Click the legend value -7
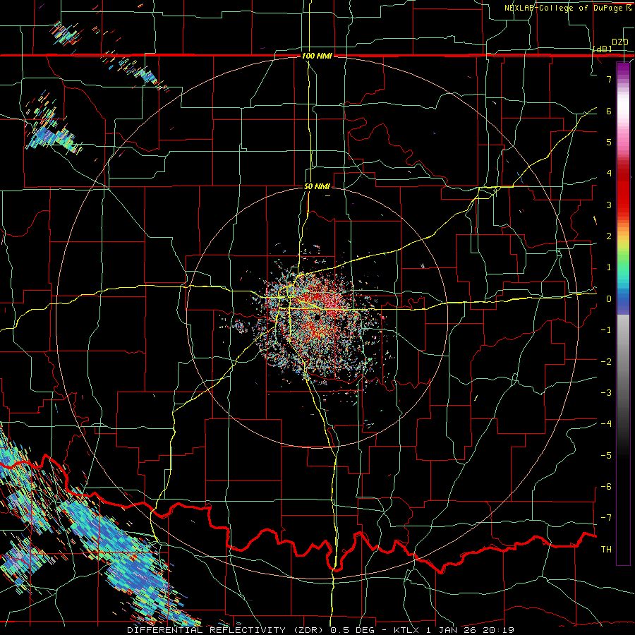The width and height of the screenshot is (635, 635). [x=606, y=518]
